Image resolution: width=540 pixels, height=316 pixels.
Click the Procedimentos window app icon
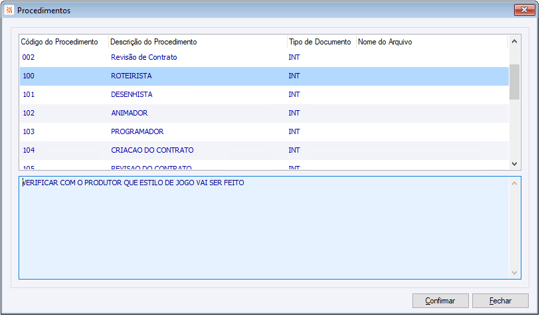click(x=9, y=11)
